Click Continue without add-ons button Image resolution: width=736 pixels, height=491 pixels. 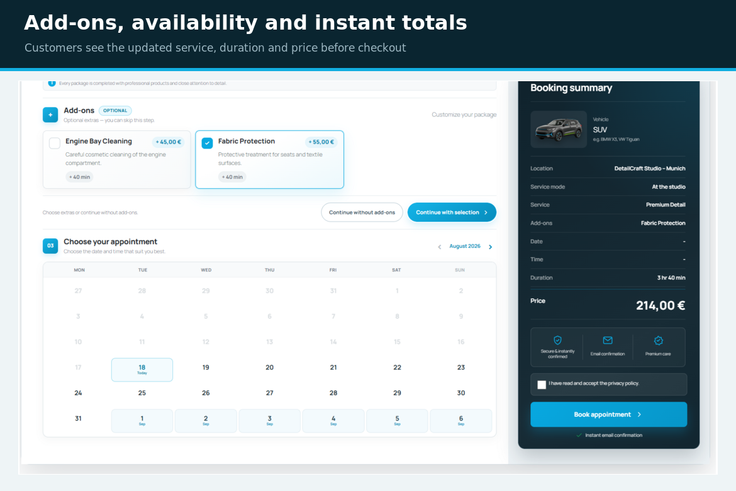pos(362,212)
